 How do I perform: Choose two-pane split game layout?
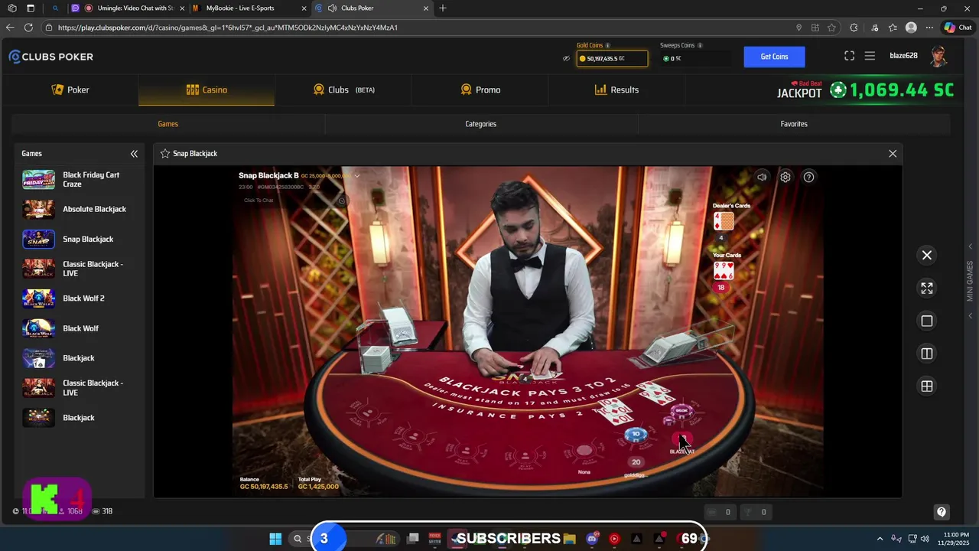point(927,354)
